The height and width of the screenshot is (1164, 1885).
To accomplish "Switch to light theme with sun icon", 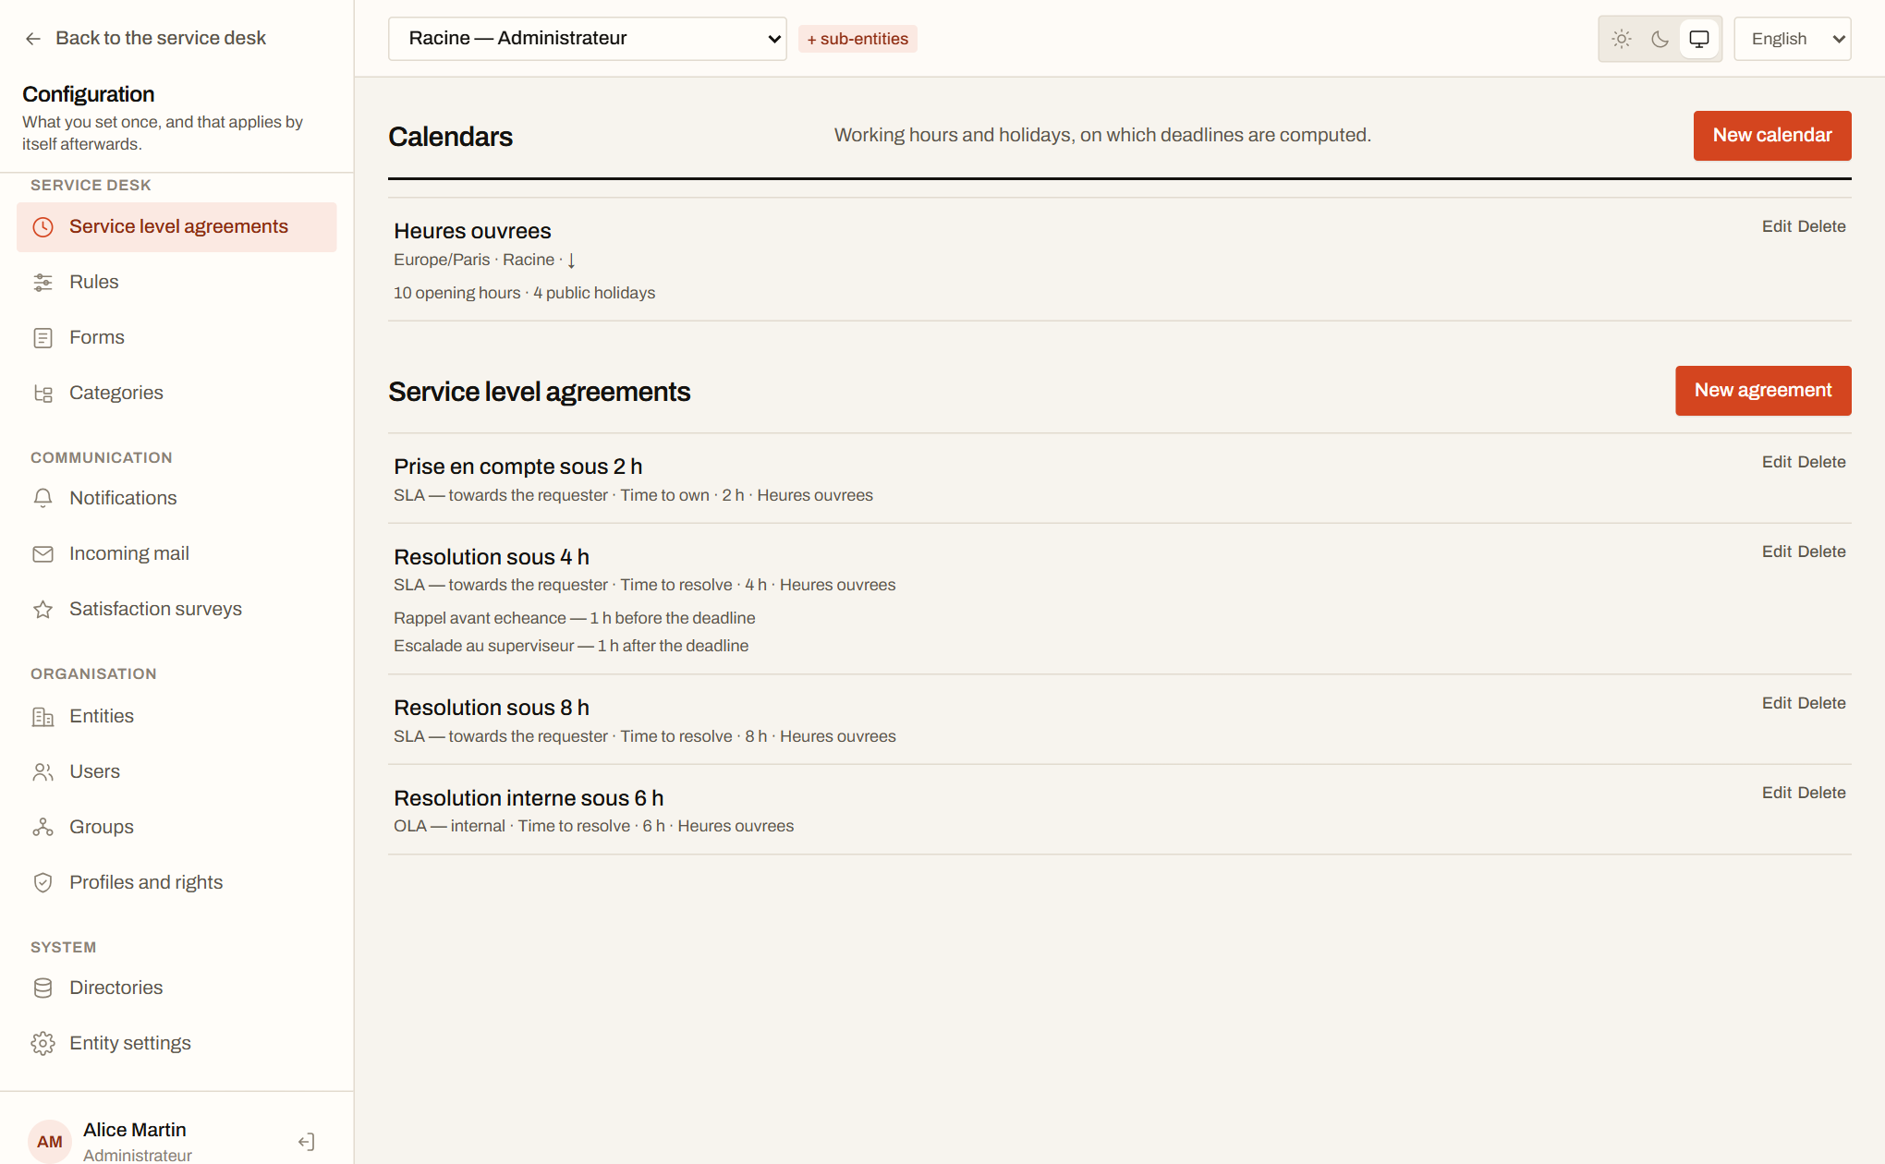I will click(x=1622, y=39).
